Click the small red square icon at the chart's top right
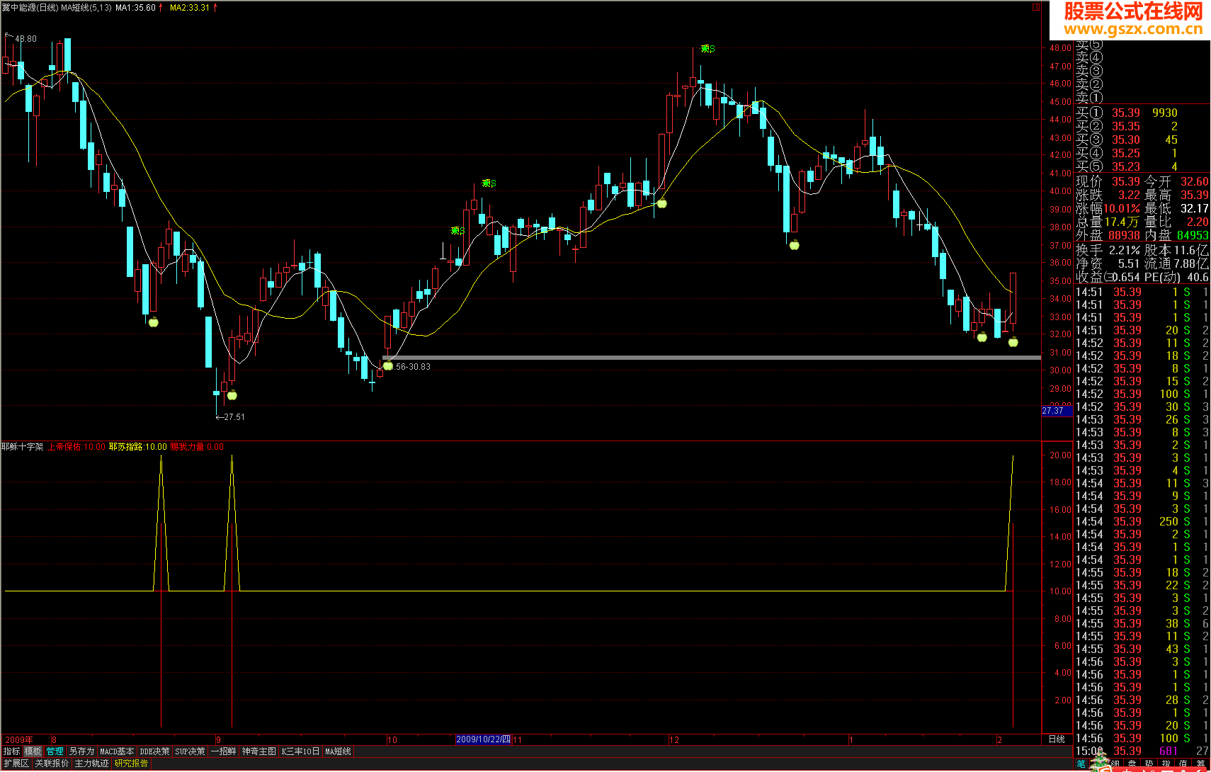The height and width of the screenshot is (772, 1211). [x=1036, y=7]
